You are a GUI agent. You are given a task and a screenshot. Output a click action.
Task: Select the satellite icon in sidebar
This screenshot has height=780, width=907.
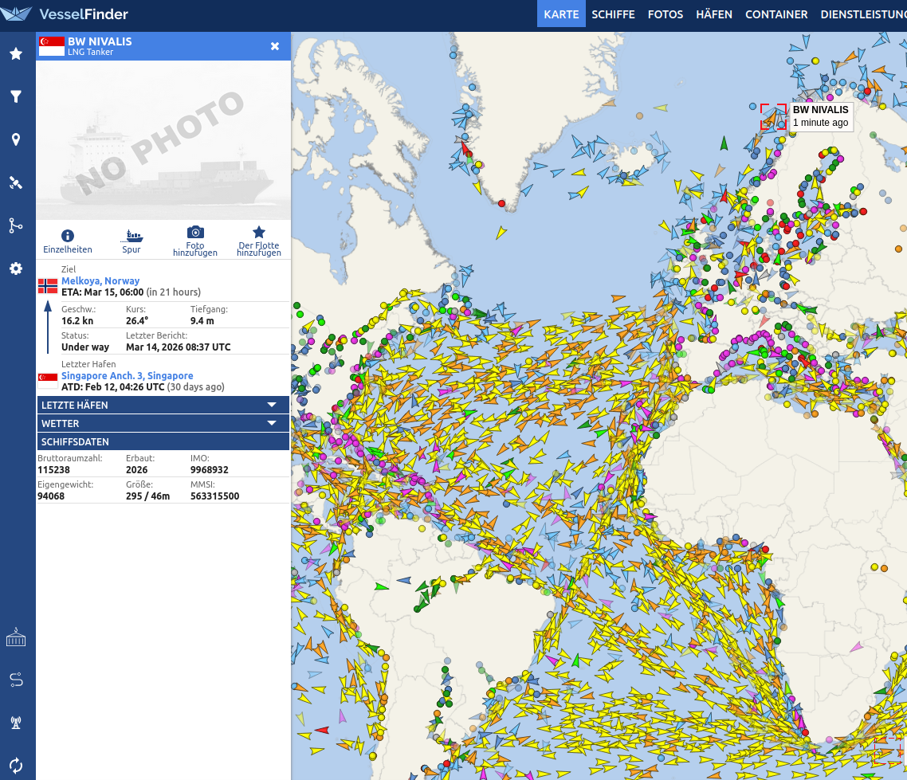point(16,182)
